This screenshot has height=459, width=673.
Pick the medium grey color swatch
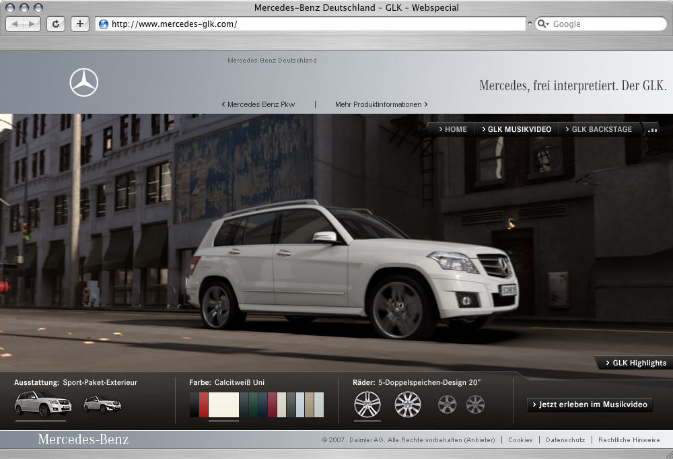point(291,404)
